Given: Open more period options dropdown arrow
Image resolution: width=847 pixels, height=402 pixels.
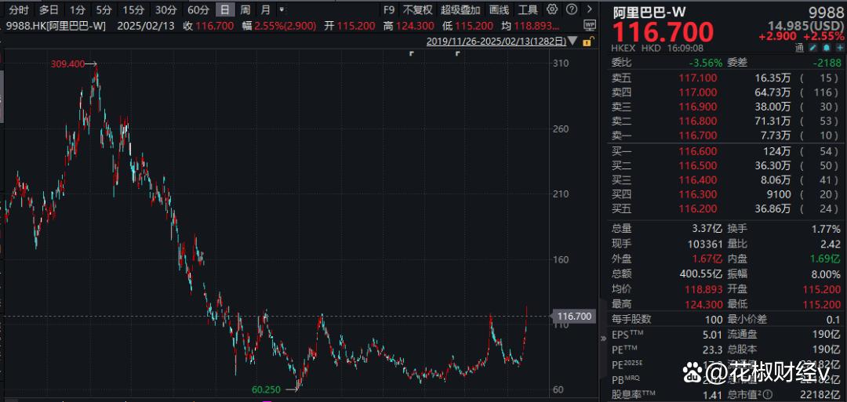Looking at the screenshot, I should tap(282, 9).
